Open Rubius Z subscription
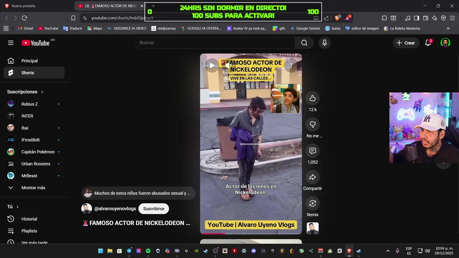 pyautogui.click(x=34, y=104)
